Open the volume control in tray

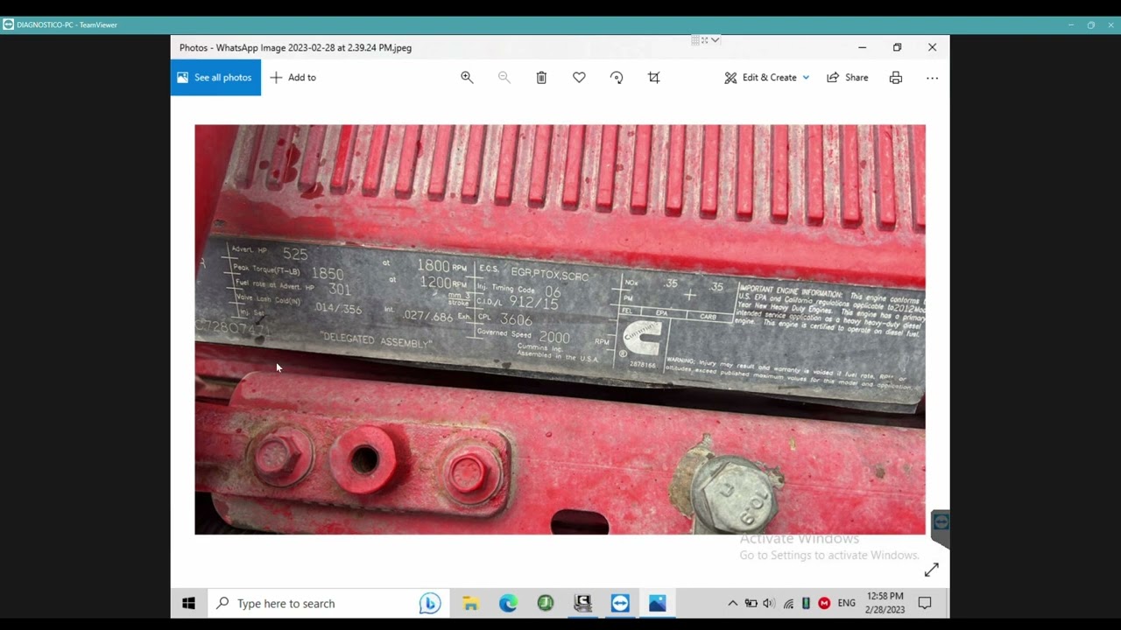click(x=769, y=603)
